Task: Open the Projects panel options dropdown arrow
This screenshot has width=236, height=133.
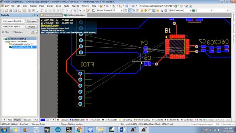Action: pyautogui.click(x=32, y=15)
